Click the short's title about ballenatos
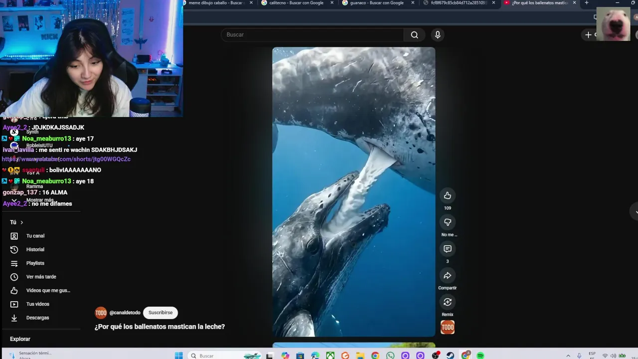Image resolution: width=638 pixels, height=359 pixels. pyautogui.click(x=159, y=327)
